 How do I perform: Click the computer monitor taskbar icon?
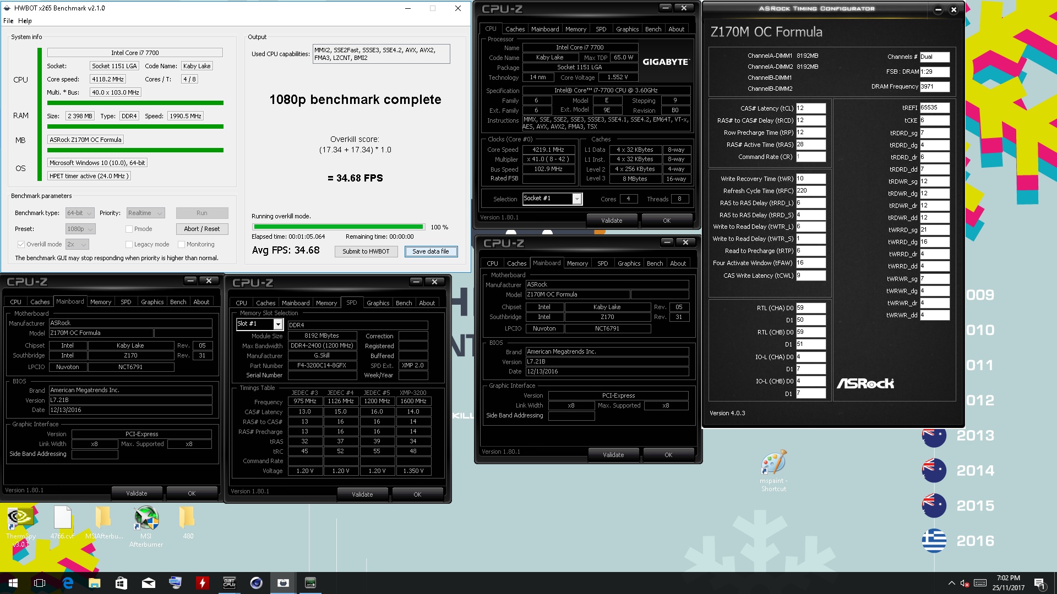tap(175, 583)
